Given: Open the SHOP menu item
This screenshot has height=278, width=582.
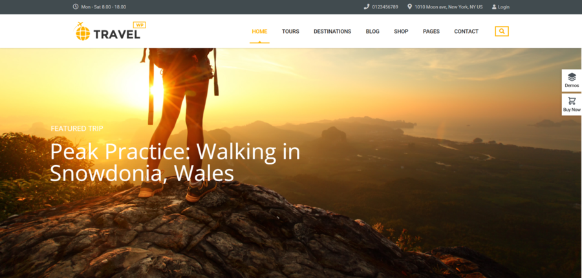Looking at the screenshot, I should 401,32.
